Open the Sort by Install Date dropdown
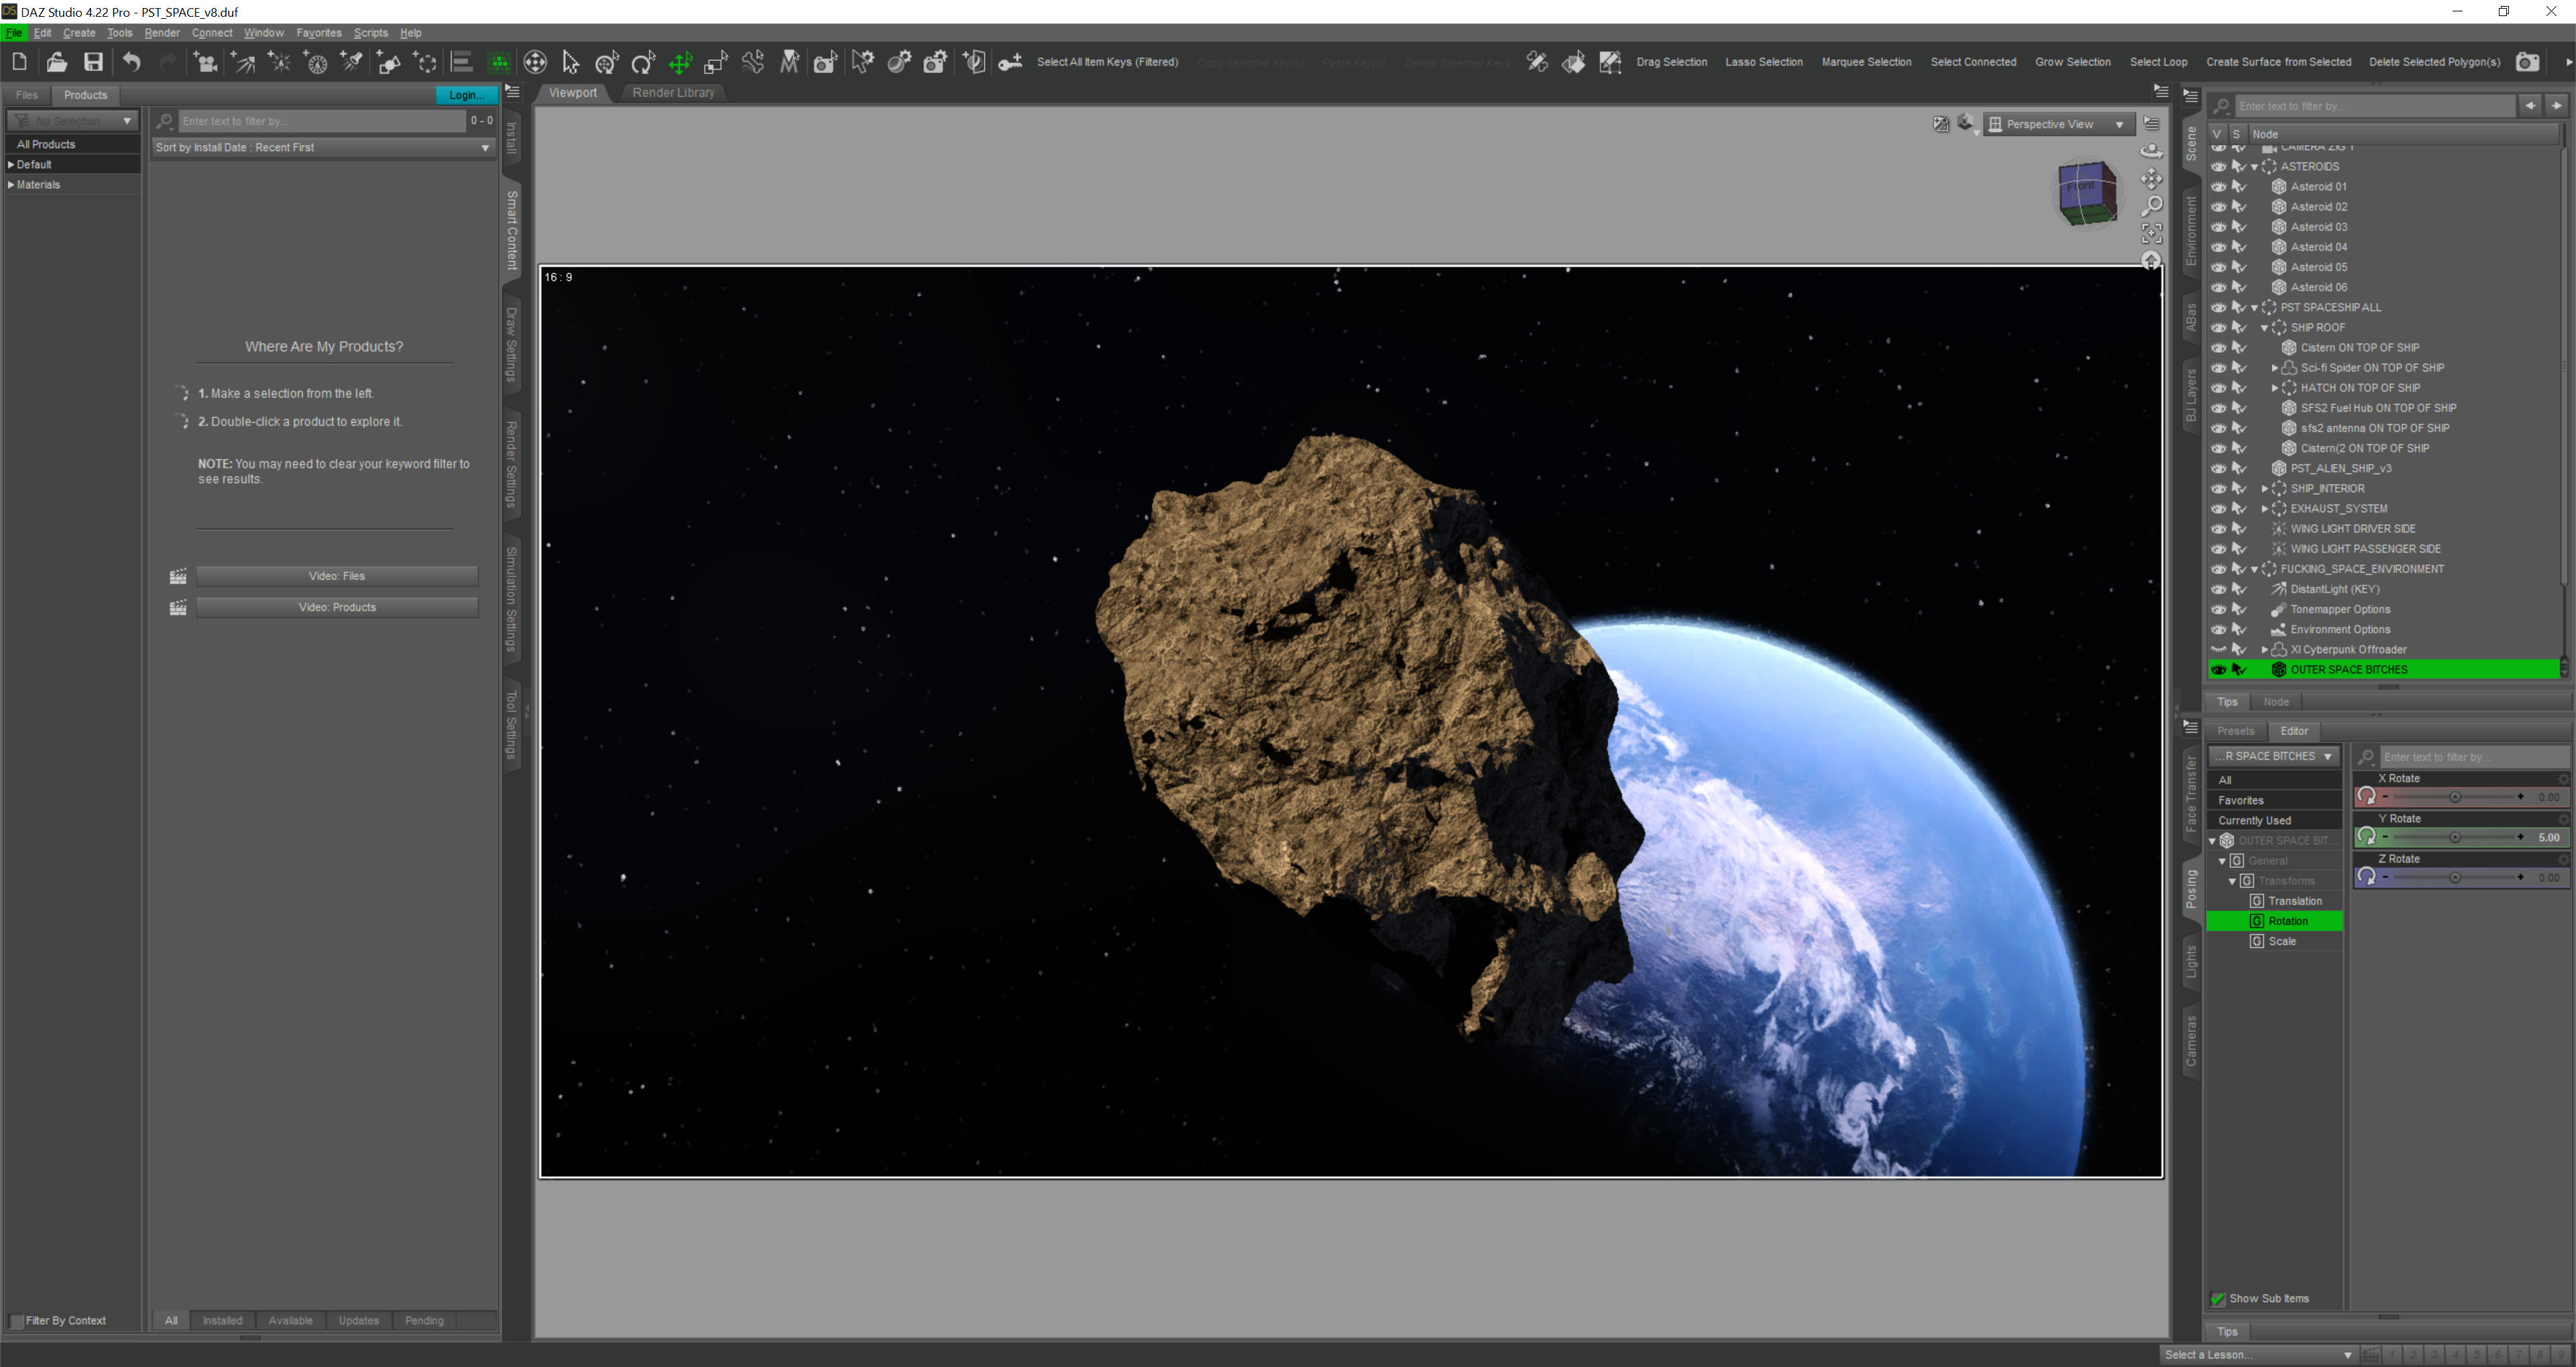Viewport: 2576px width, 1367px height. 323,147
